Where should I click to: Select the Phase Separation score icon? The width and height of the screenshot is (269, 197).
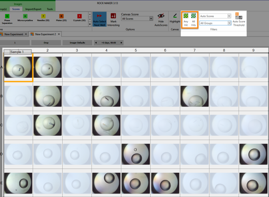7,16
